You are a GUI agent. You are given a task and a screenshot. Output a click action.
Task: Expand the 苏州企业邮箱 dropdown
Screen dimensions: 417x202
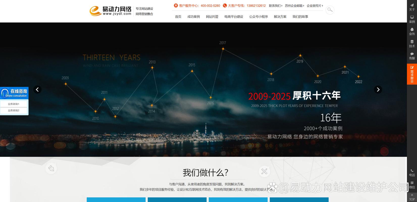294,6
